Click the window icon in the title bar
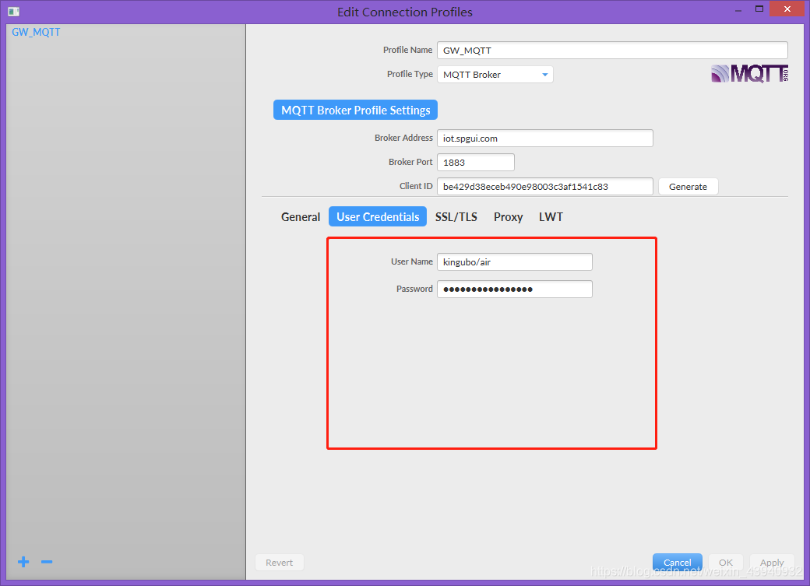This screenshot has height=586, width=810. pyautogui.click(x=14, y=12)
